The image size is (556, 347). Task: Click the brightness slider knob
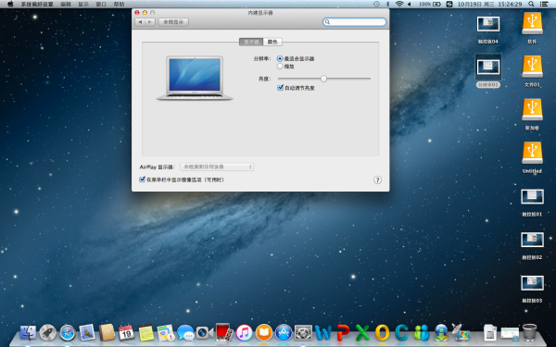[x=323, y=79]
